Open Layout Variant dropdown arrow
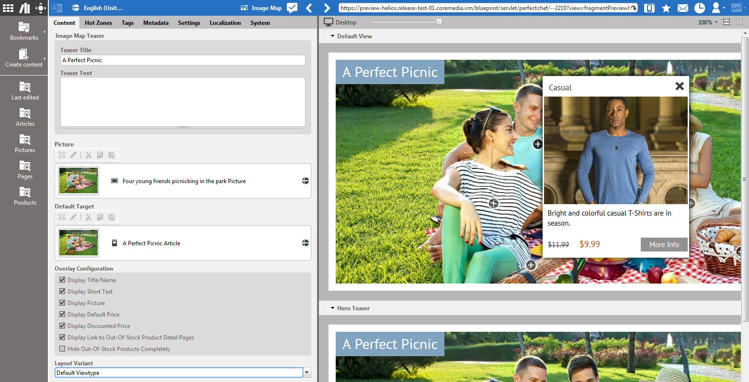Viewport: 749px width, 382px height. (307, 373)
